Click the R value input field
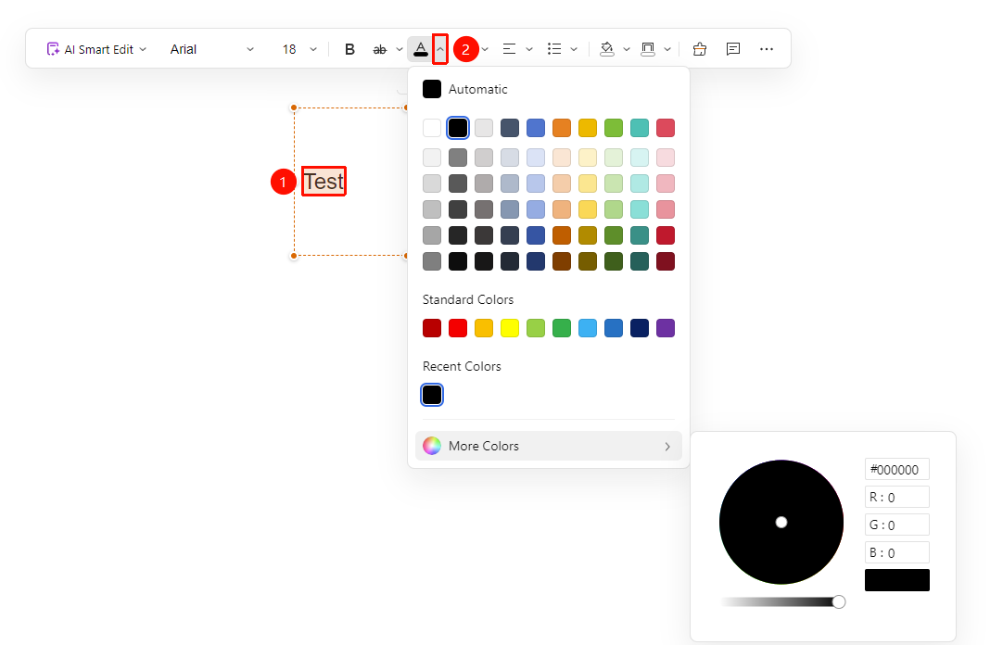Screen dimensions: 1003x645 pos(896,498)
